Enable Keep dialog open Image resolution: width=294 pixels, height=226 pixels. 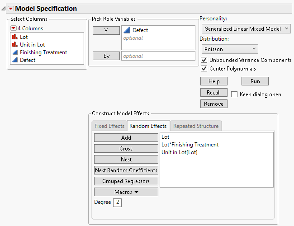[x=234, y=94]
